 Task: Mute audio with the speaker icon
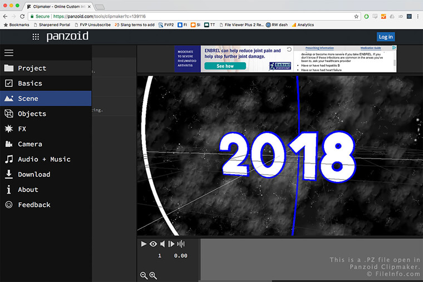coord(163,244)
